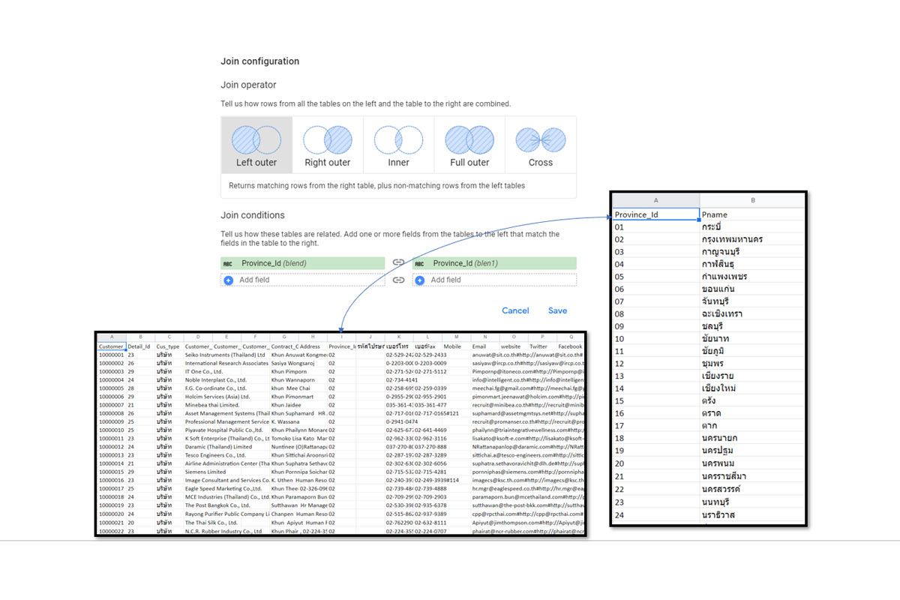
Task: Select the Right outer join operator
Action: pos(327,145)
